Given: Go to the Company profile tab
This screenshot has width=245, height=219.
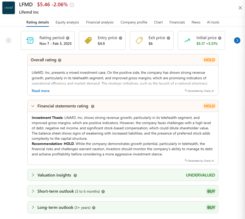Looking at the screenshot, I should tap(134, 22).
